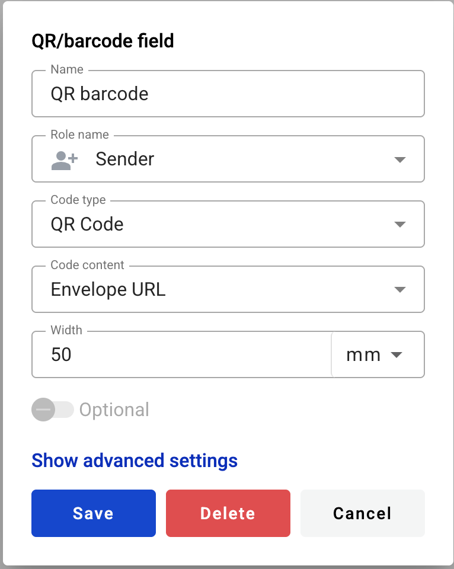Enable the Optional toggle

point(53,410)
